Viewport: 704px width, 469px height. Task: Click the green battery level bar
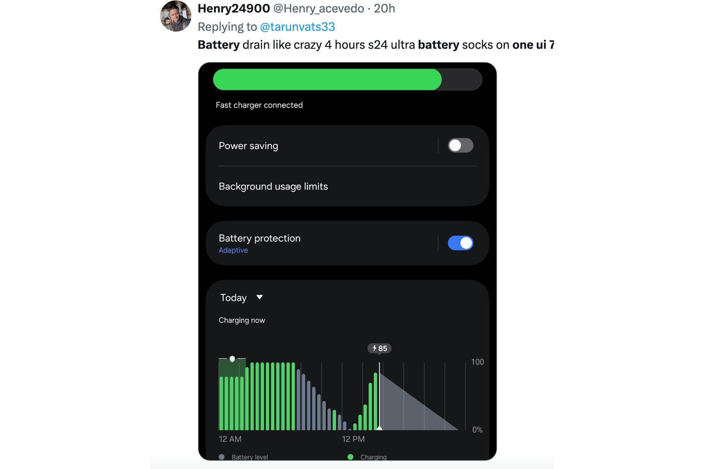(327, 80)
